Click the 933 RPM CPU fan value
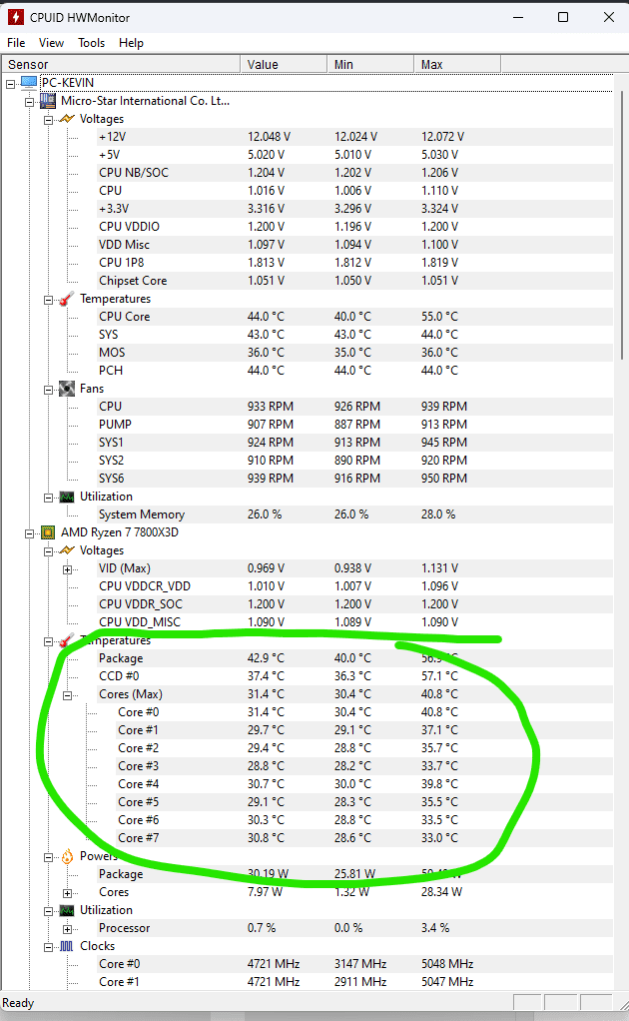 point(270,407)
